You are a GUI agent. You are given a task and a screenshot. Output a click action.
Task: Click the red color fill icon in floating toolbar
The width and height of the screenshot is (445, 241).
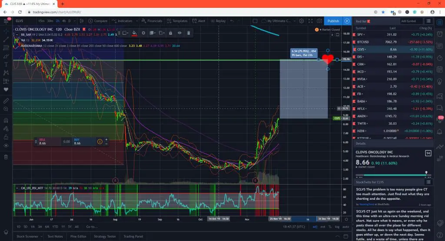pyautogui.click(x=135, y=33)
